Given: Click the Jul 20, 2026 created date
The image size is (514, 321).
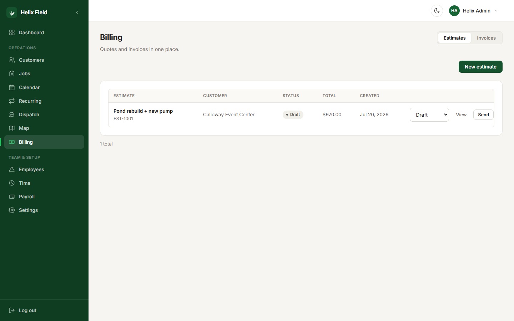Looking at the screenshot, I should 374,114.
